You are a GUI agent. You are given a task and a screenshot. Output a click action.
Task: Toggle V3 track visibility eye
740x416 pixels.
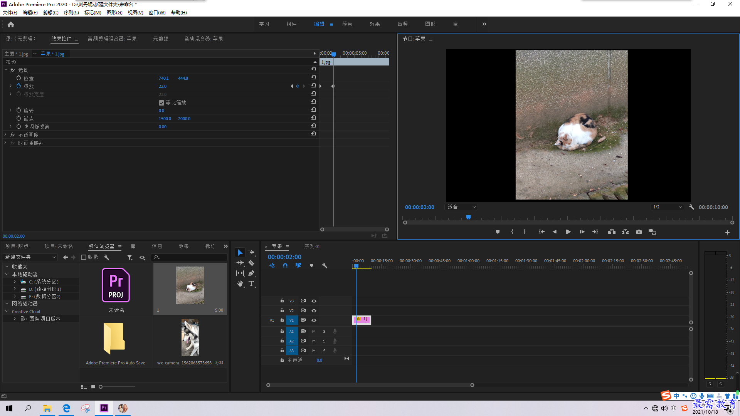(x=314, y=301)
